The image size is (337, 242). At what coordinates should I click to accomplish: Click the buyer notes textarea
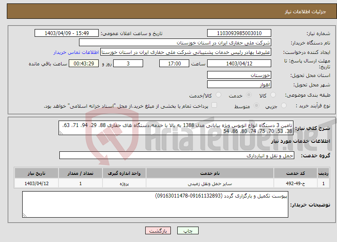pos(155,204)
